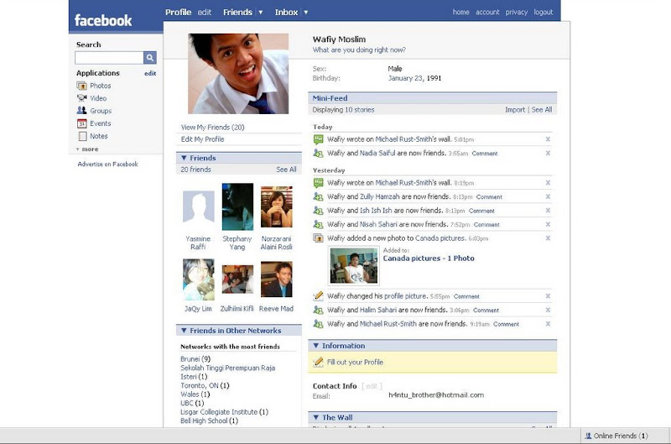
Task: Expand more applications in sidebar
Action: click(x=87, y=149)
